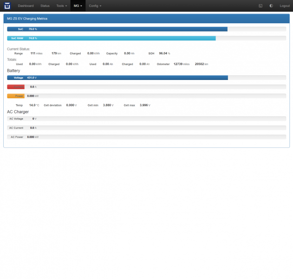Expand the Tools dropdown menu
This screenshot has width=293, height=279.
(x=61, y=6)
